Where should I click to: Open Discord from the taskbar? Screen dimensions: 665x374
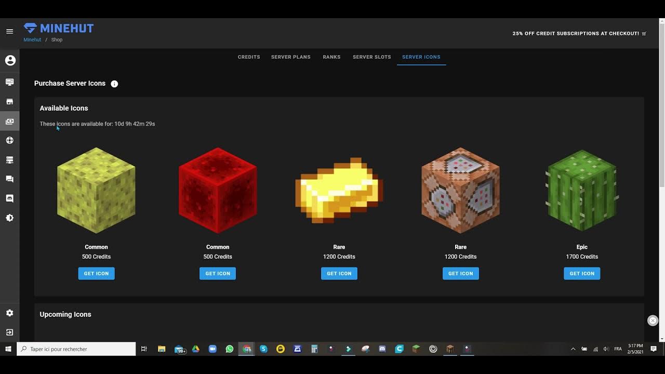tap(382, 349)
